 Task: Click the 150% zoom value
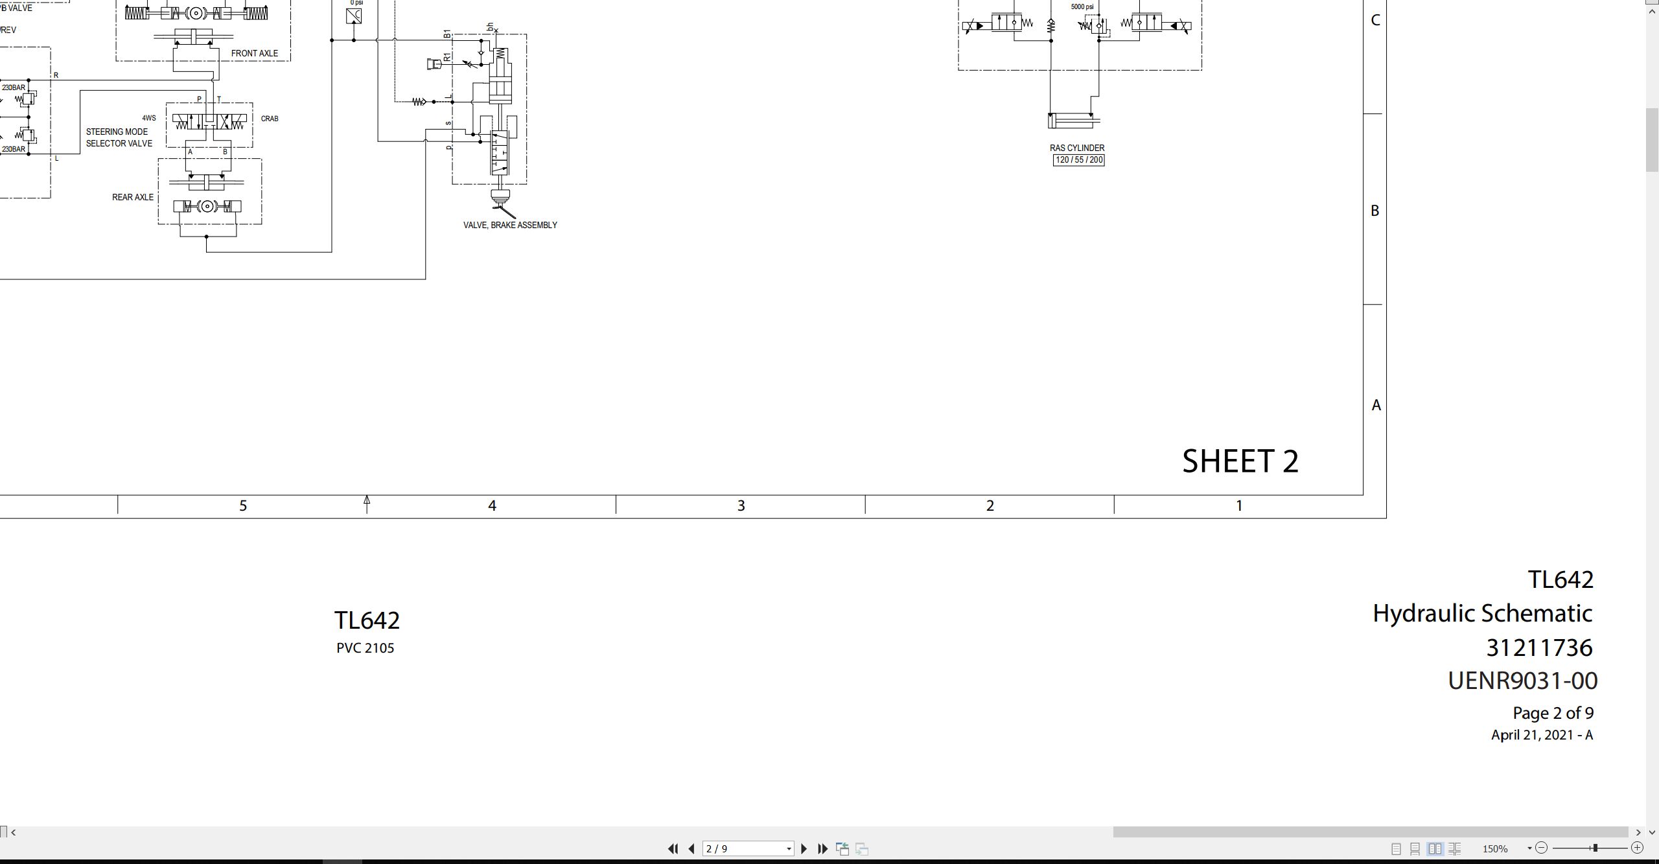click(x=1495, y=848)
